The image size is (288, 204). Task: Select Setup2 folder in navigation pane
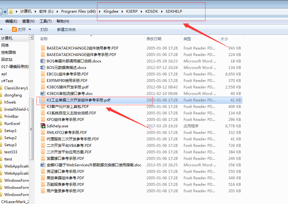tap(11, 138)
